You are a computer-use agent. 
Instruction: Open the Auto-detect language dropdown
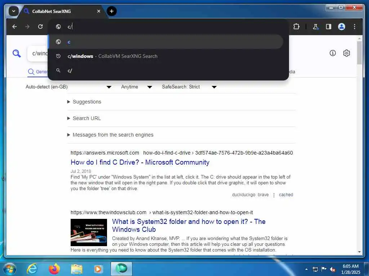coord(68,87)
